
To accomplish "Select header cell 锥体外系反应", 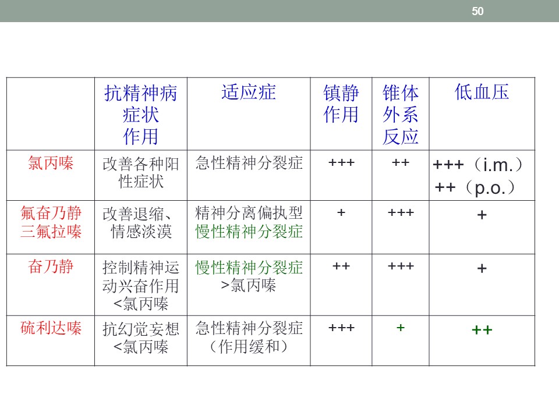I will coord(401,115).
